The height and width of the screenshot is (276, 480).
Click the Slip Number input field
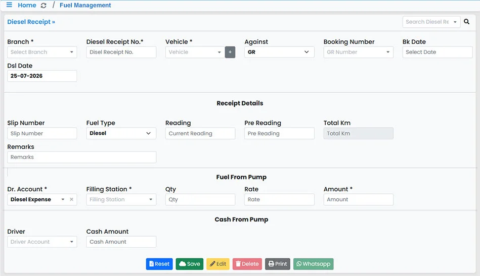point(42,133)
